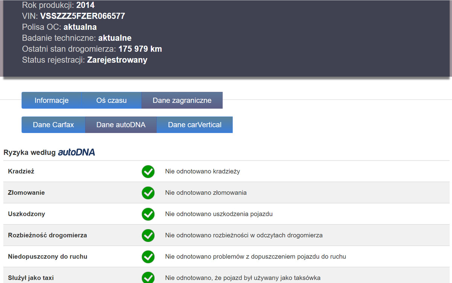Click the autoDNA logo in the heading
Image resolution: width=452 pixels, height=283 pixels.
76,152
